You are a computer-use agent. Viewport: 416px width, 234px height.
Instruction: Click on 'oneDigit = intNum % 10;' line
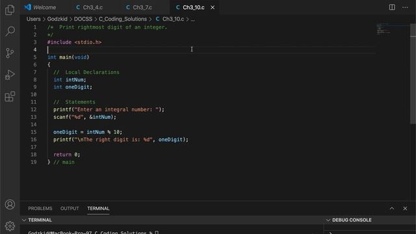pos(88,132)
